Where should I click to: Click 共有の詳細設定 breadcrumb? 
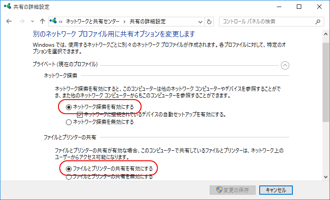coord(148,22)
